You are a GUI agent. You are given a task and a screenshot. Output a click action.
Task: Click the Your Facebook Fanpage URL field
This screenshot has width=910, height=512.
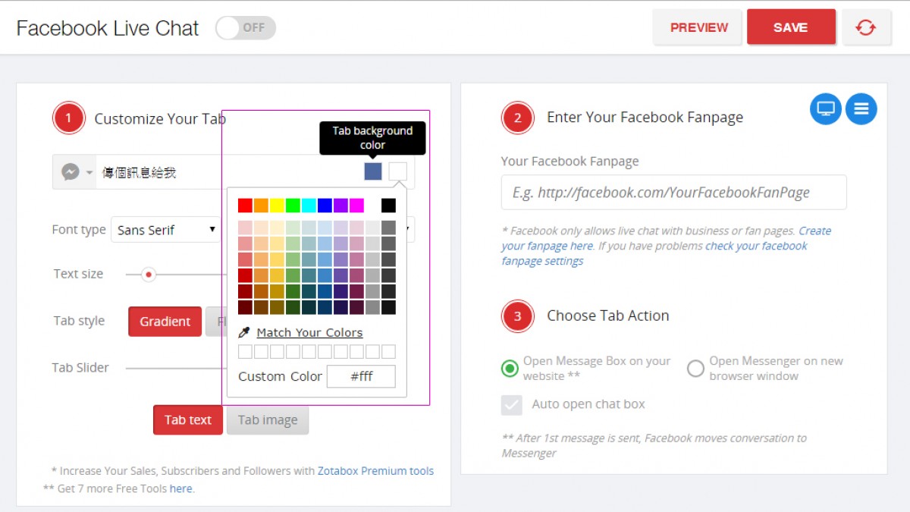tap(674, 193)
